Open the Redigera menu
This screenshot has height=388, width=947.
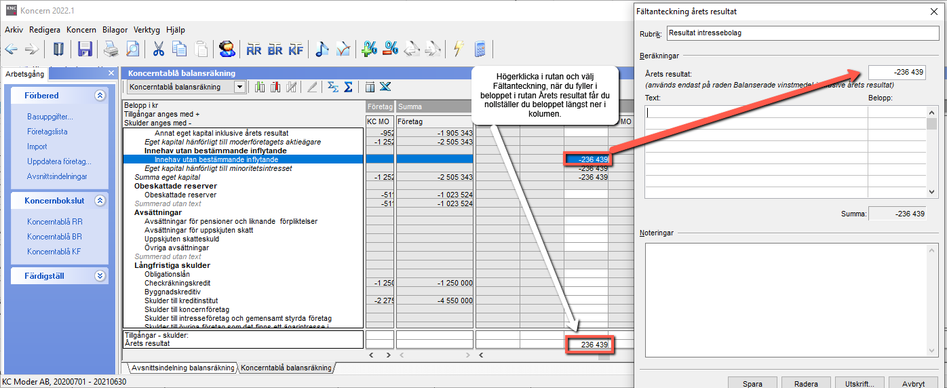(x=45, y=30)
